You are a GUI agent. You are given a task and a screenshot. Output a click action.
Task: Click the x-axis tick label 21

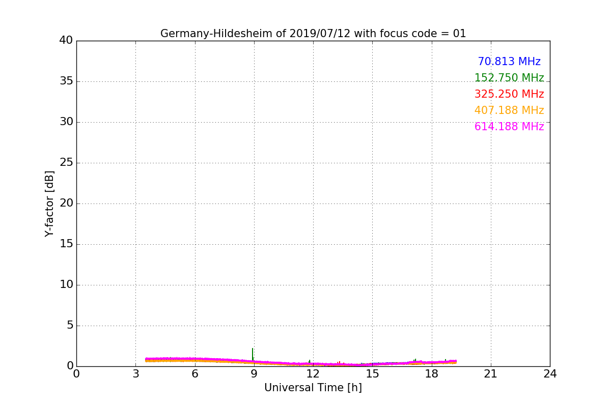[x=491, y=374]
